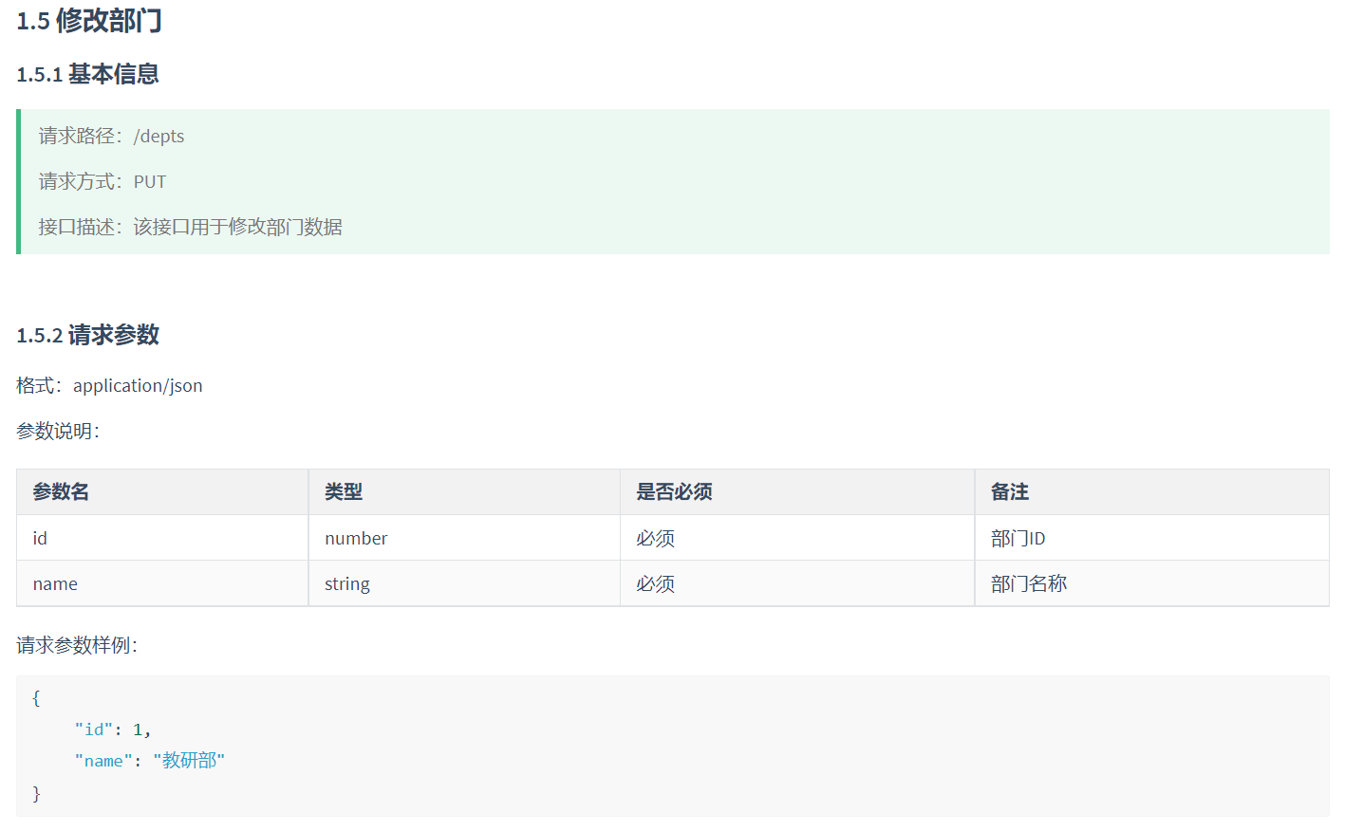Click the PUT request method text
The height and width of the screenshot is (831, 1363).
click(x=150, y=182)
